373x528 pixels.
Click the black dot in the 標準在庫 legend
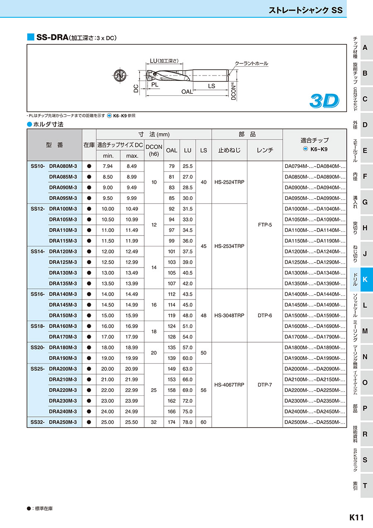click(x=29, y=508)
